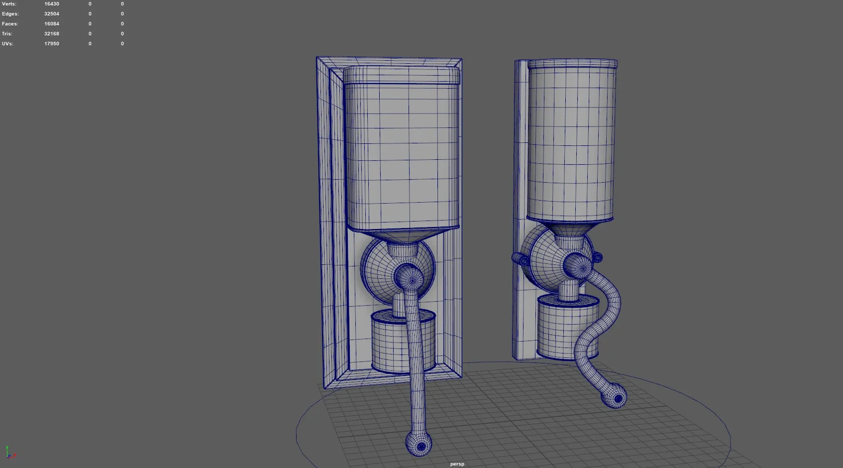Click the UVs count value 17950
The height and width of the screenshot is (468, 843).
click(52, 44)
